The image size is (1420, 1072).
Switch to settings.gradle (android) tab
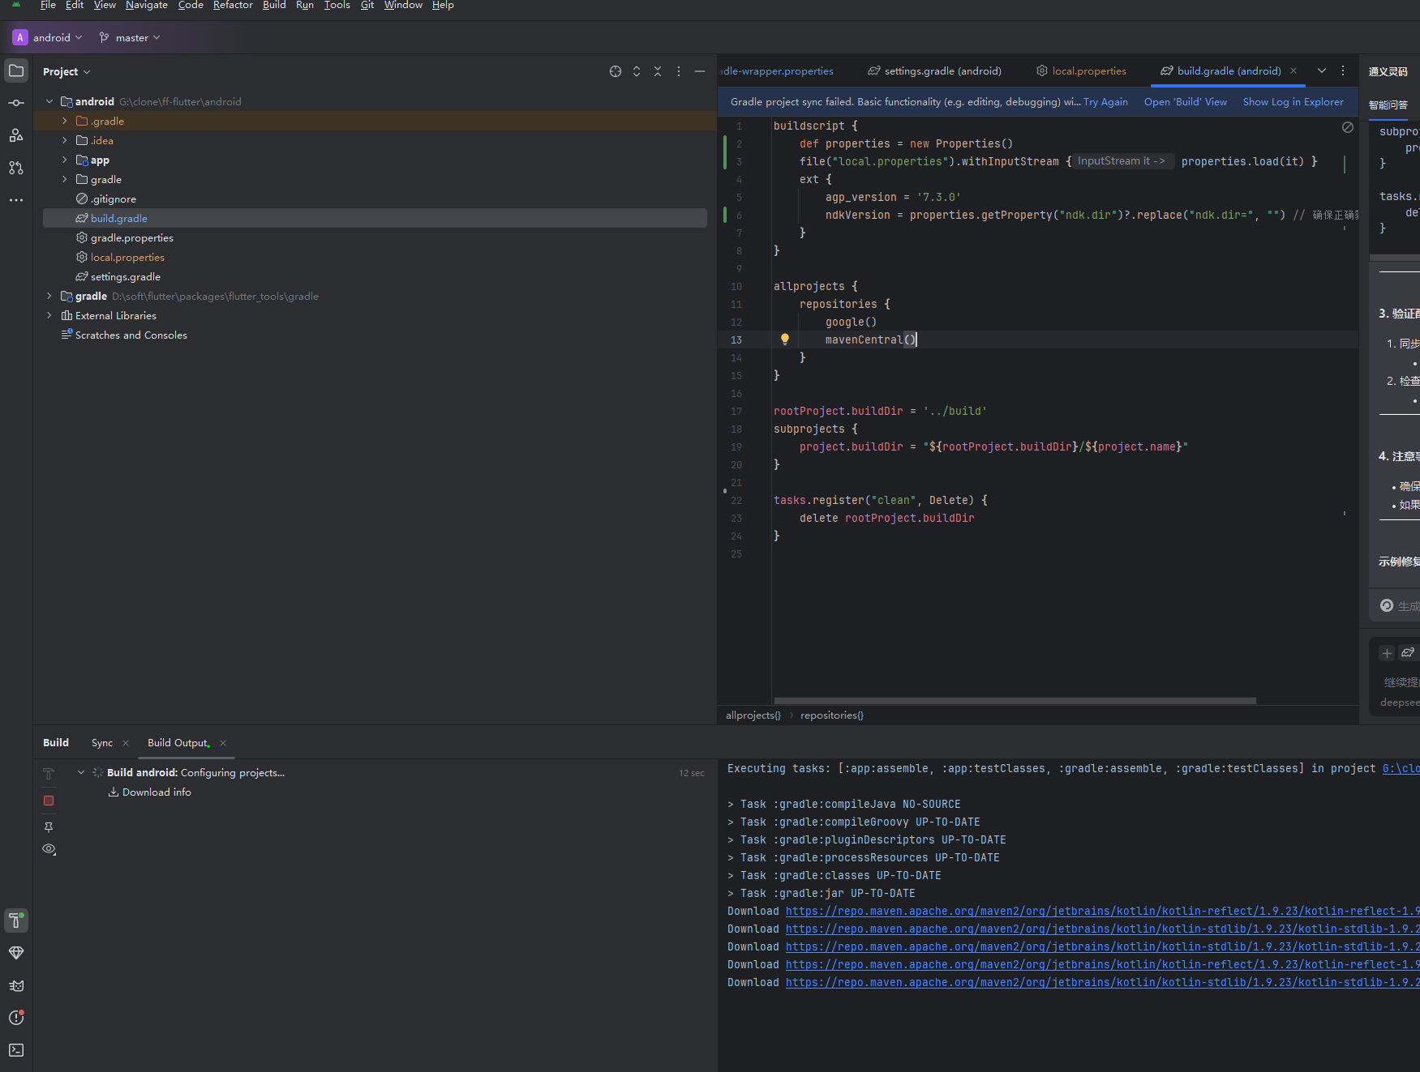[x=934, y=70]
